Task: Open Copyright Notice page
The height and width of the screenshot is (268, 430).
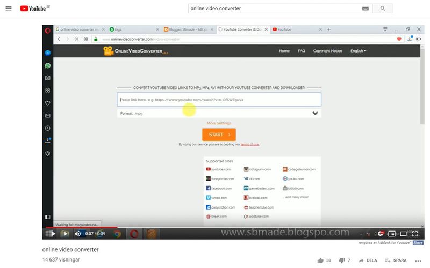Action: pyautogui.click(x=328, y=51)
